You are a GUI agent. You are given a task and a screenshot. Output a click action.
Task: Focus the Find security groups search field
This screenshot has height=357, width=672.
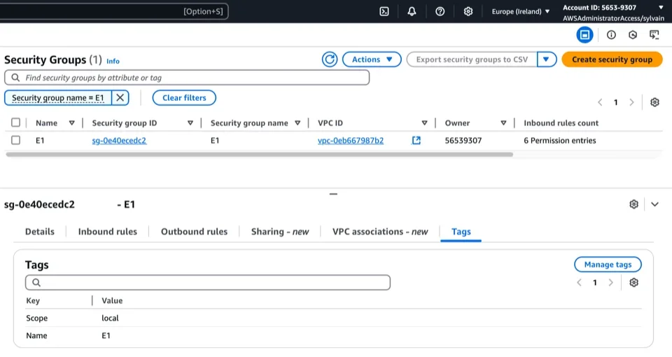pyautogui.click(x=187, y=78)
